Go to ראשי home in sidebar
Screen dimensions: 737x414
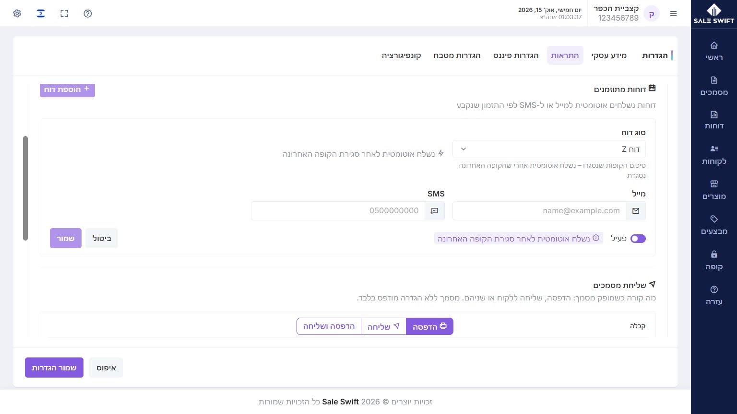click(714, 51)
